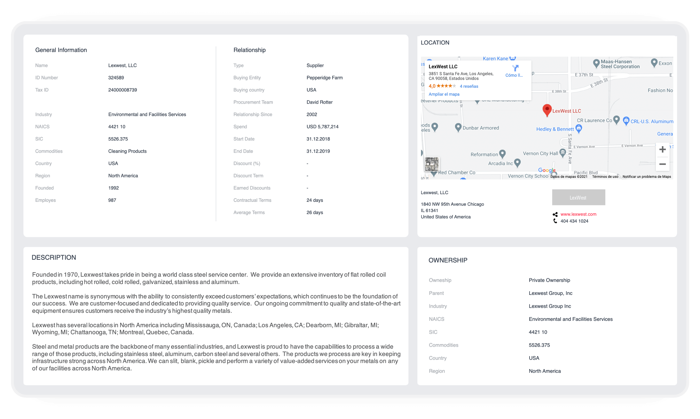
Task: Click the Hedley & Bennett blue map pin
Action: coord(579,128)
